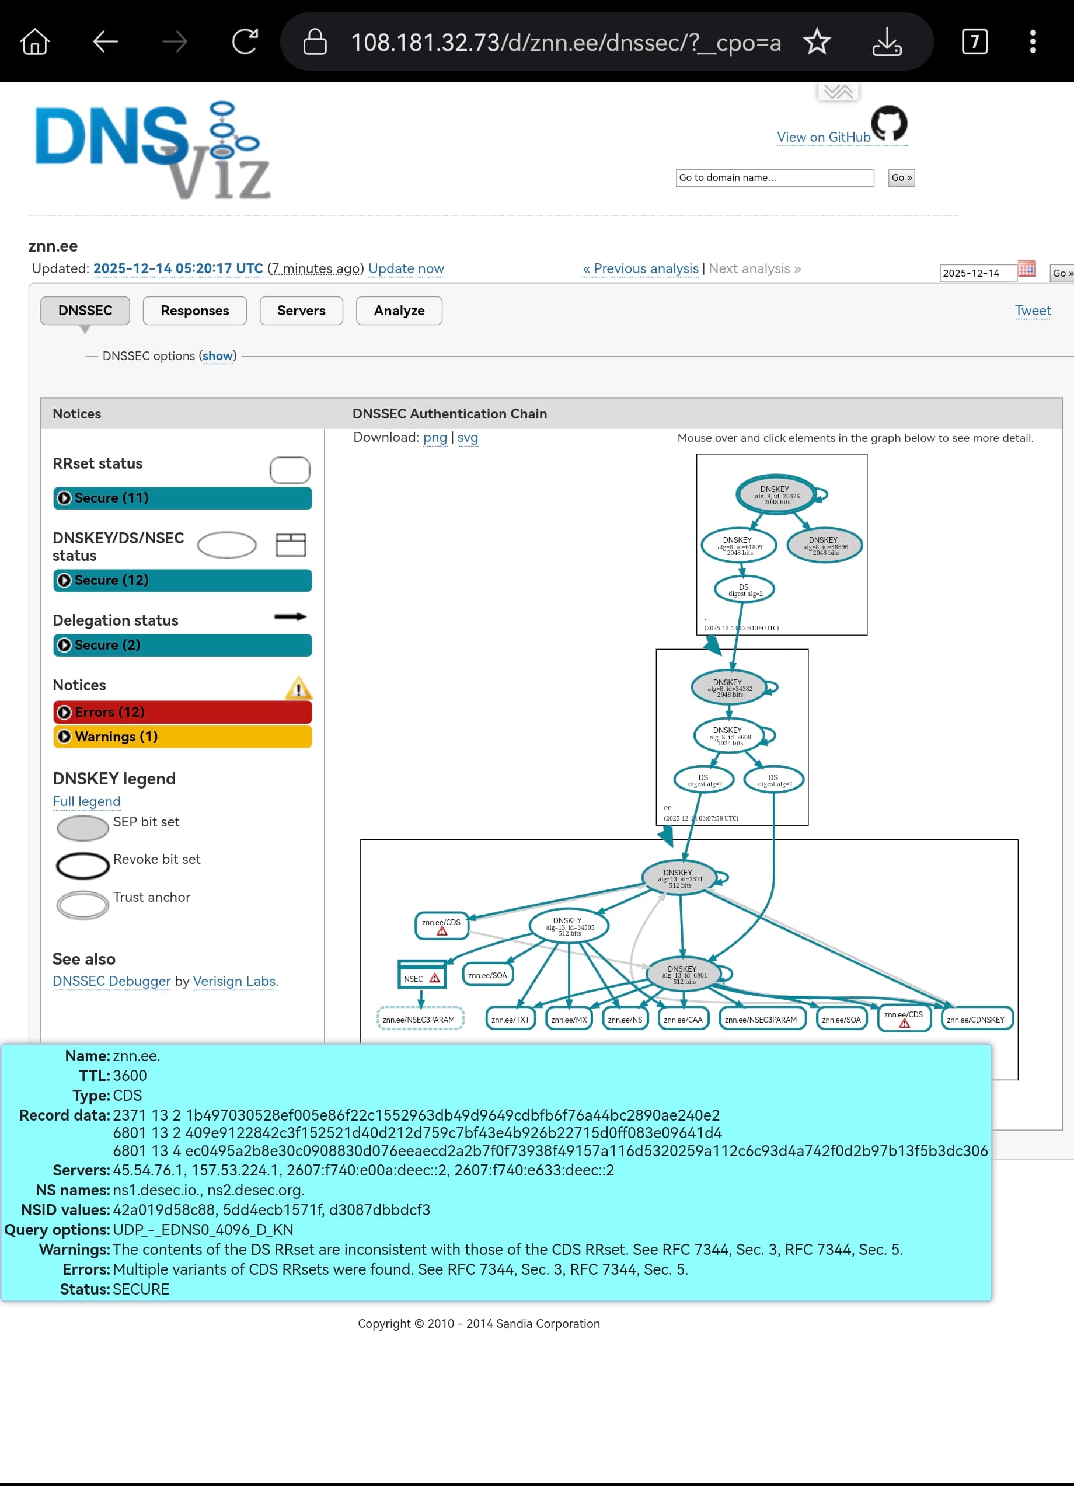Click the GitHub octocat logo

pos(888,123)
